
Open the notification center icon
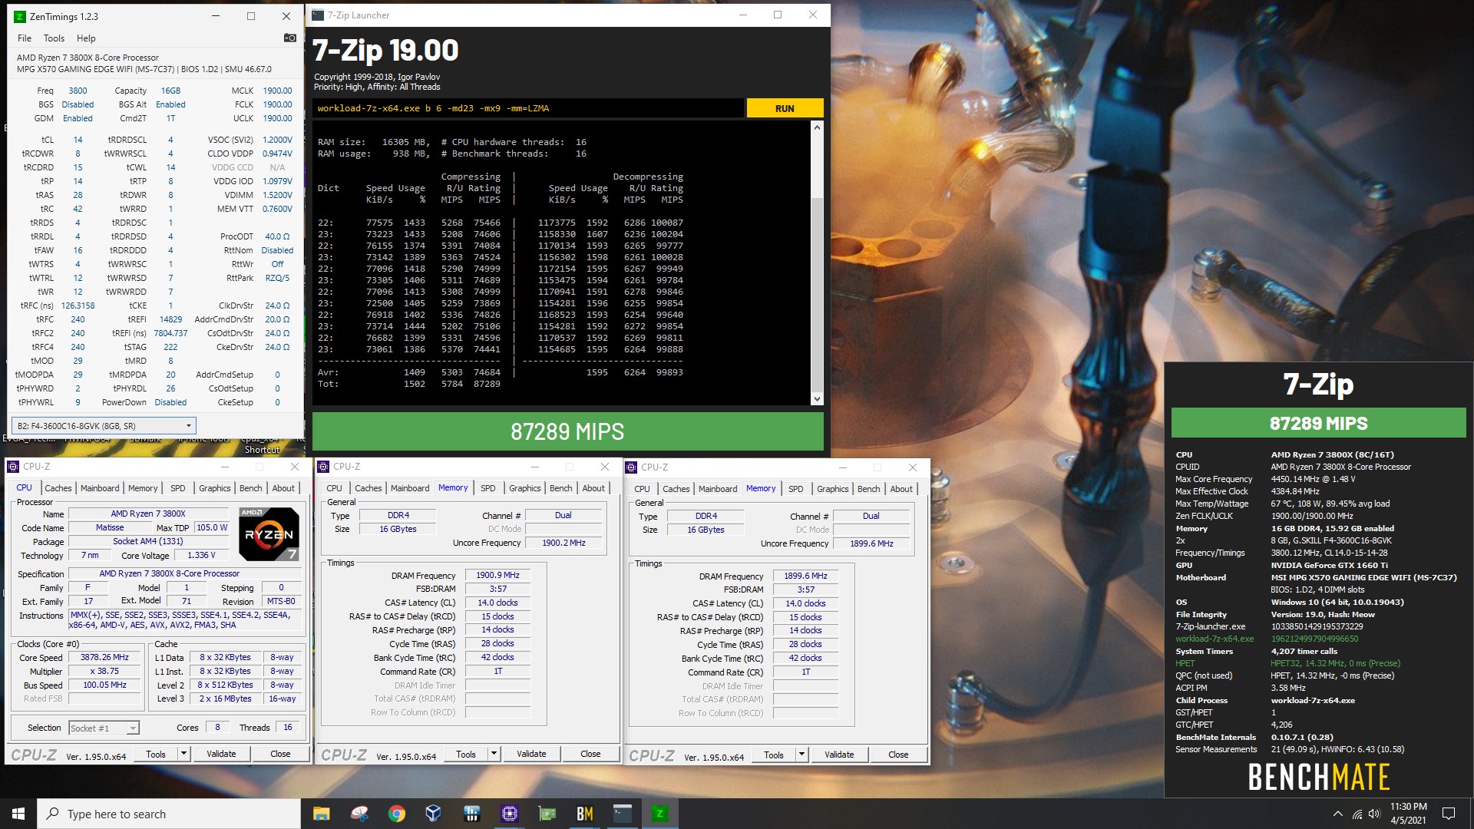[x=1449, y=814]
